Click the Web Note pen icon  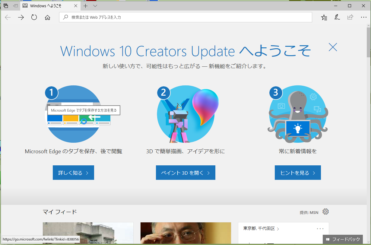pyautogui.click(x=337, y=17)
